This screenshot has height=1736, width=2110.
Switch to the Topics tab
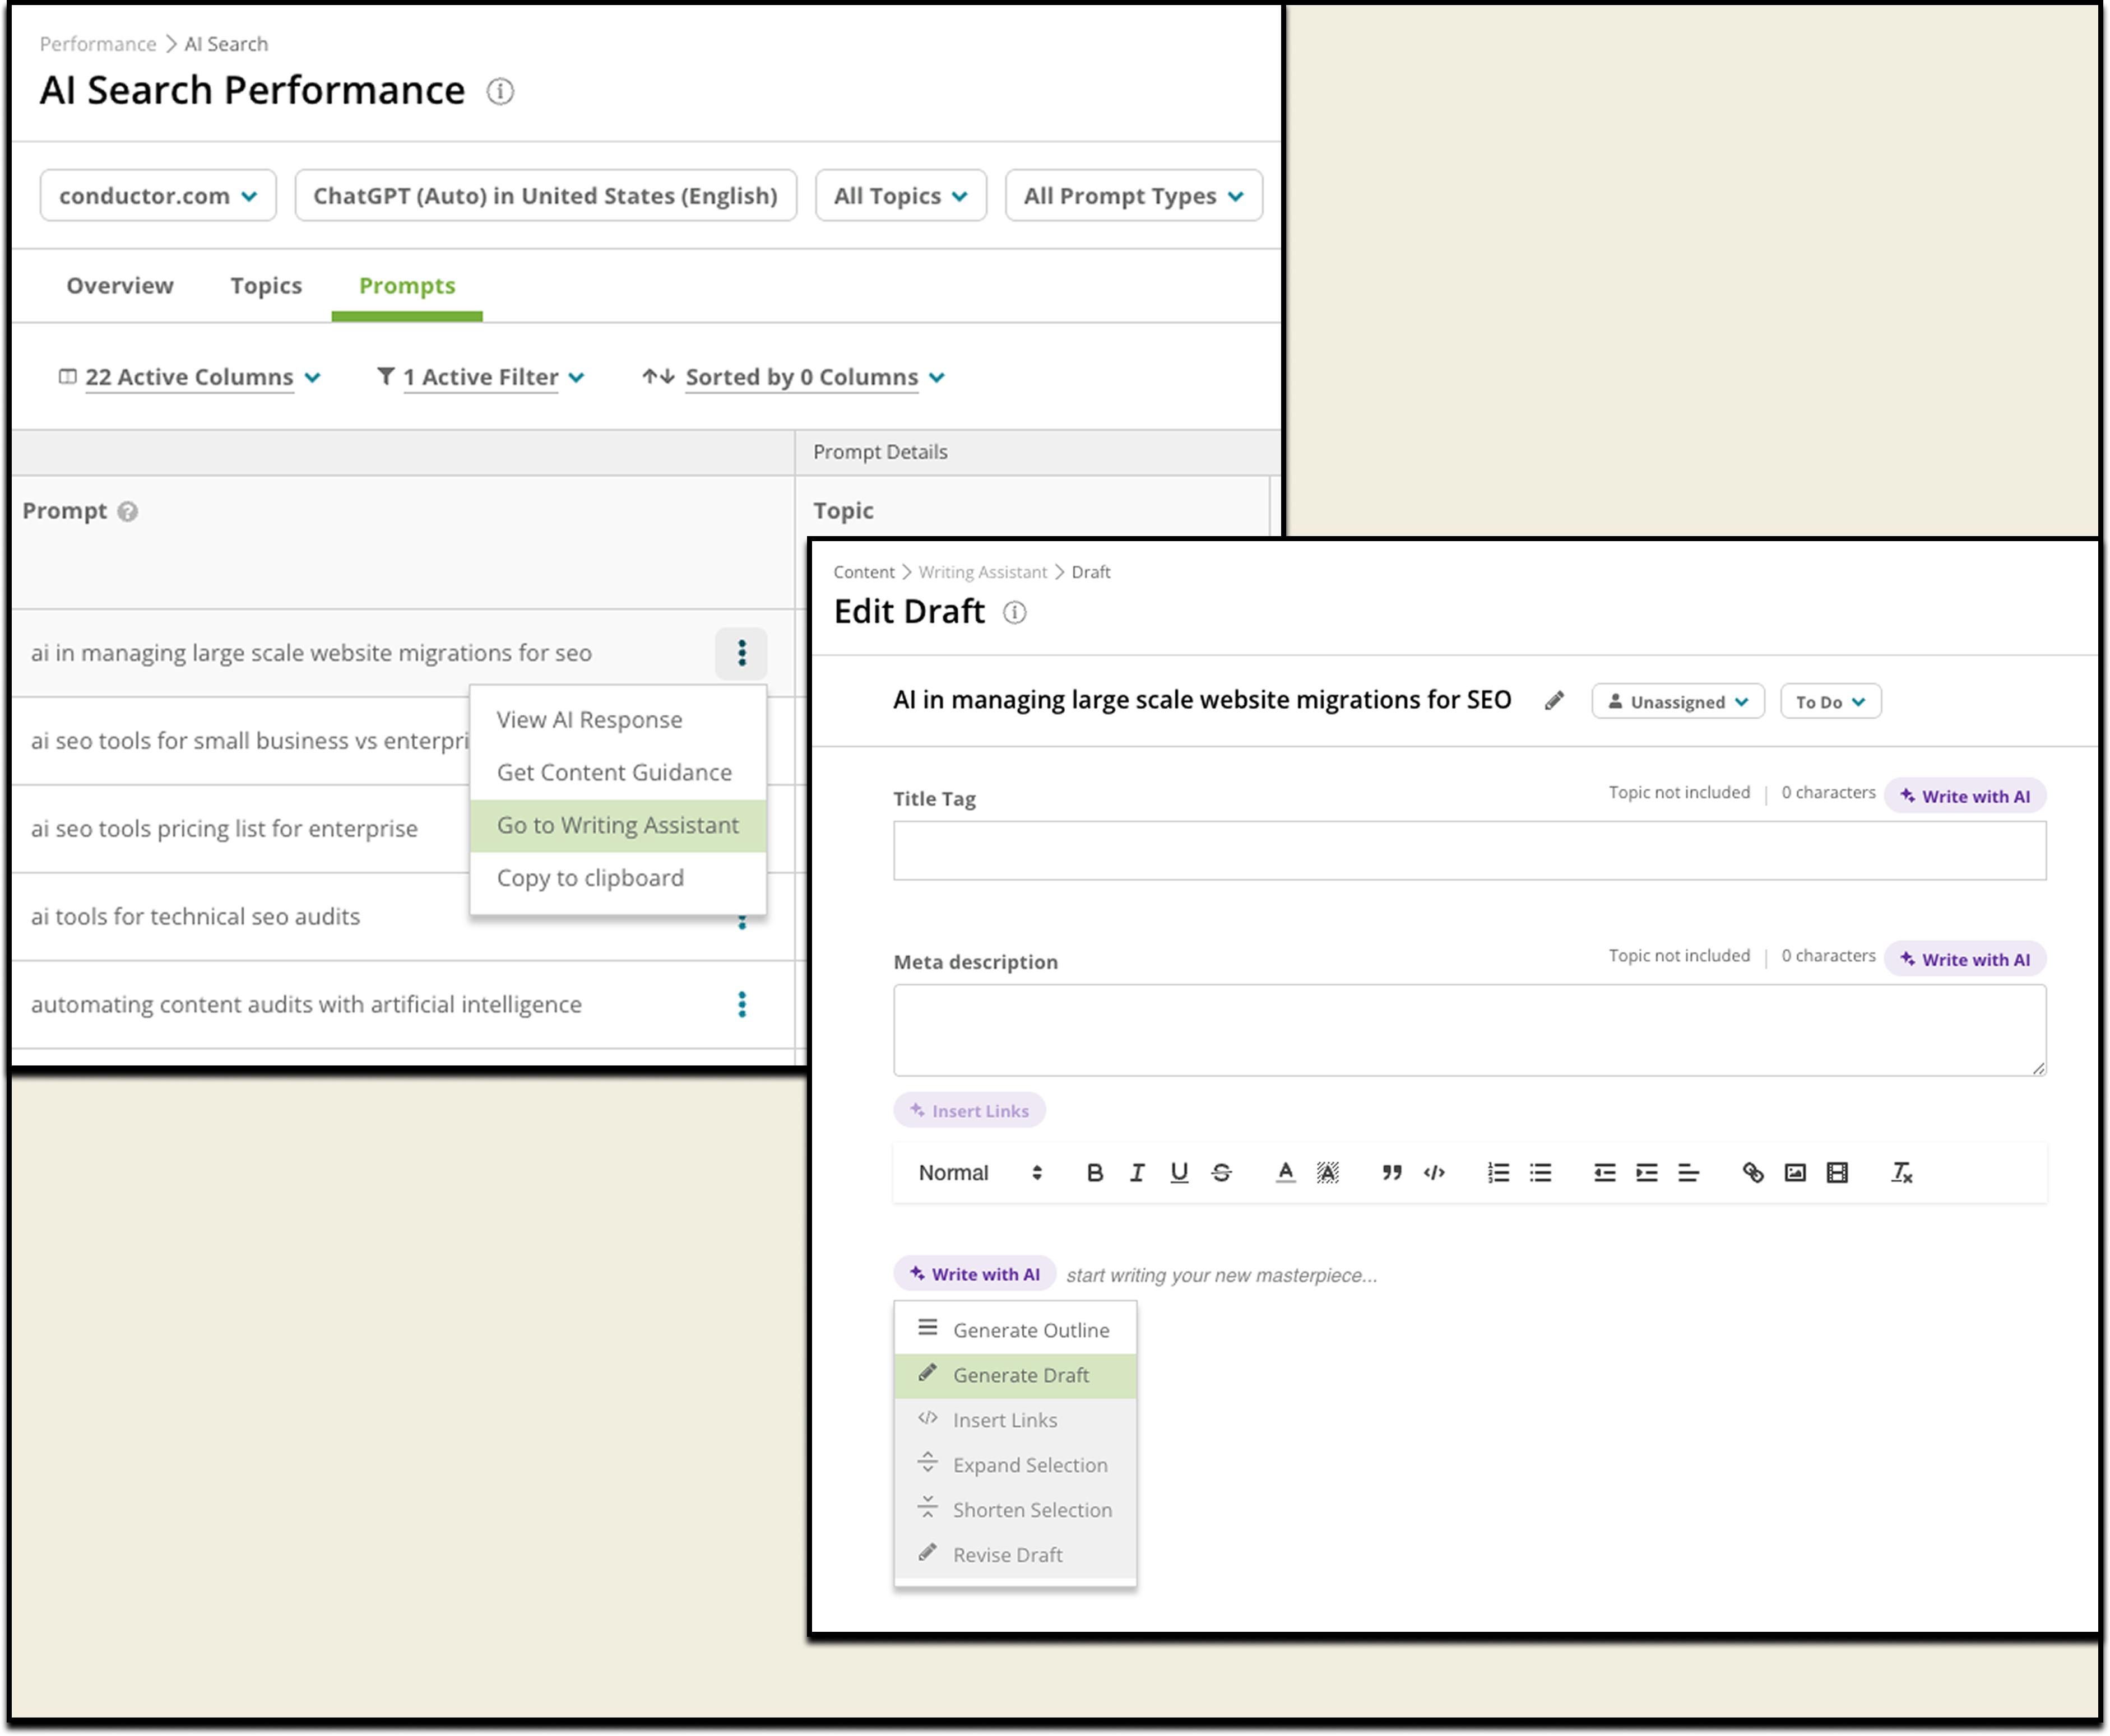pos(266,286)
